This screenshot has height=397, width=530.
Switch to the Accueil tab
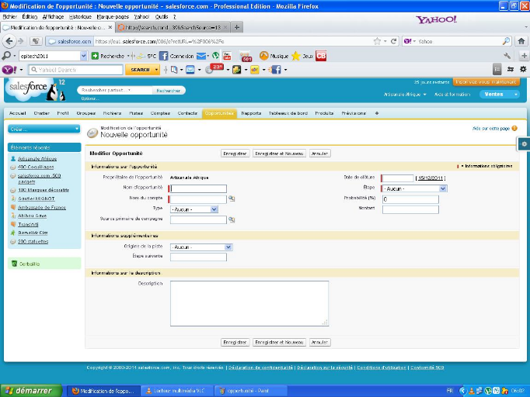tap(18, 113)
